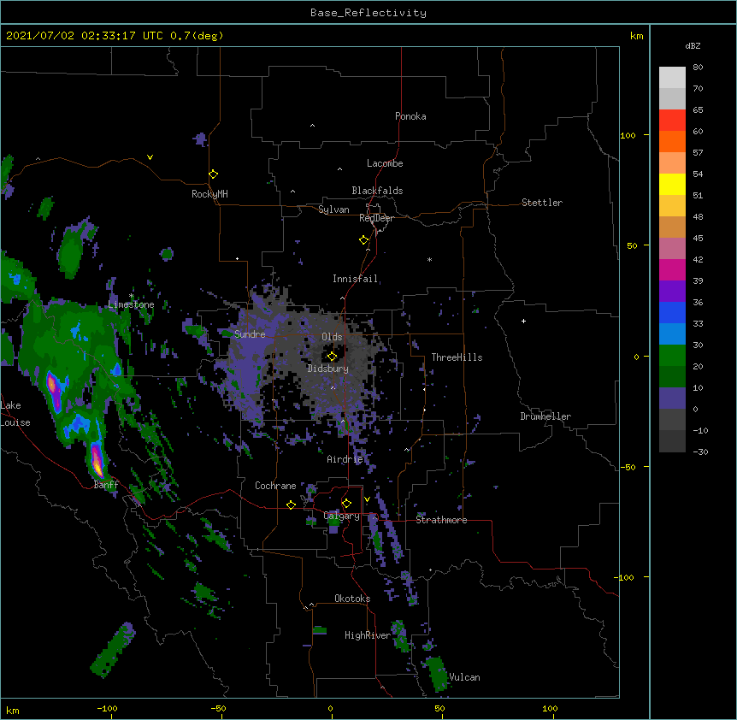This screenshot has width=737, height=720.
Task: Click the ThreeHills label
Action: pos(457,357)
